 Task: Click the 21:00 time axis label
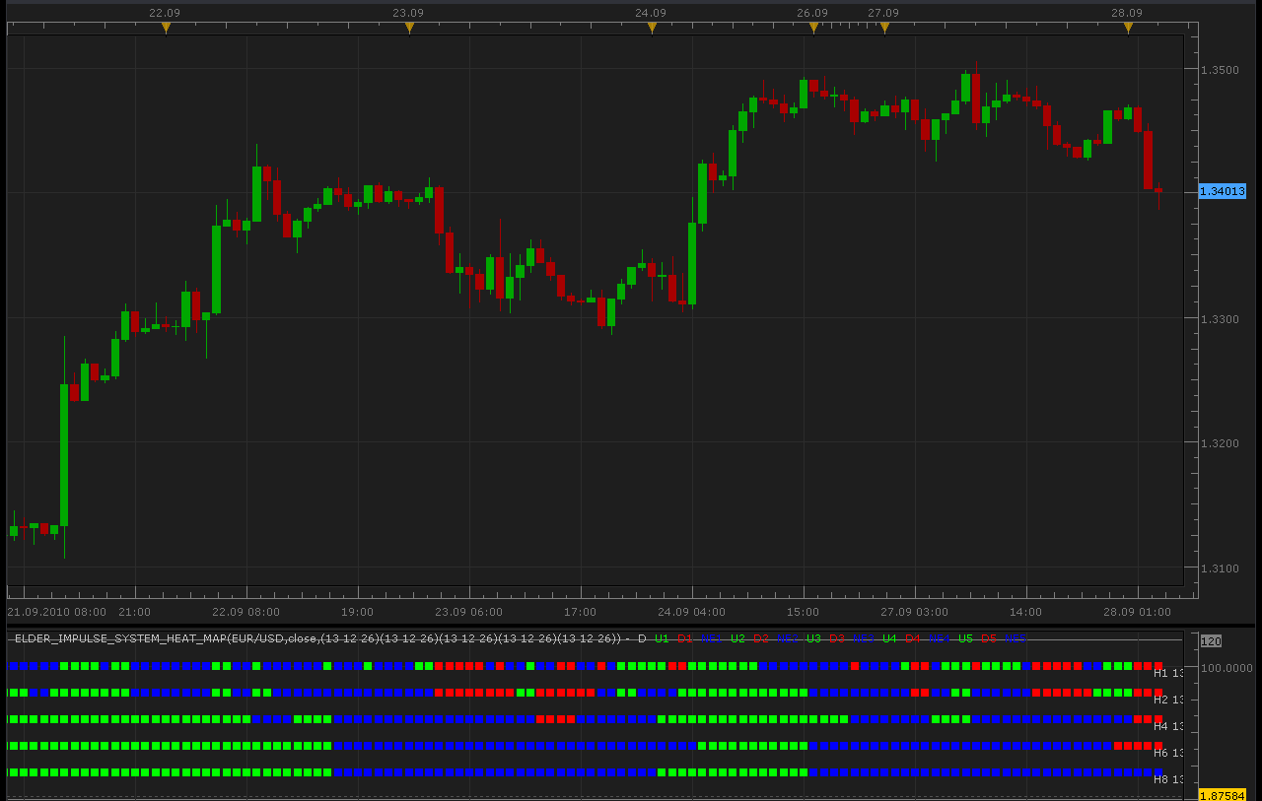coord(134,611)
